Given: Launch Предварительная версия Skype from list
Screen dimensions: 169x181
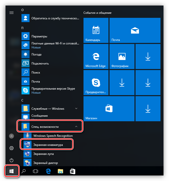Looking at the screenshot, I should (50, 90).
